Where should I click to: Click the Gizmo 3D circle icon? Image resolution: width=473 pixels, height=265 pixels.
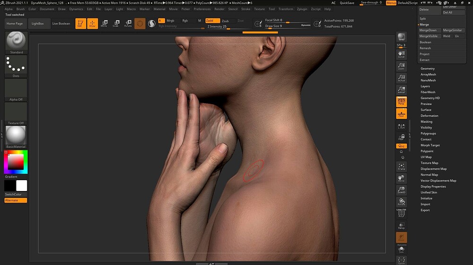140,24
